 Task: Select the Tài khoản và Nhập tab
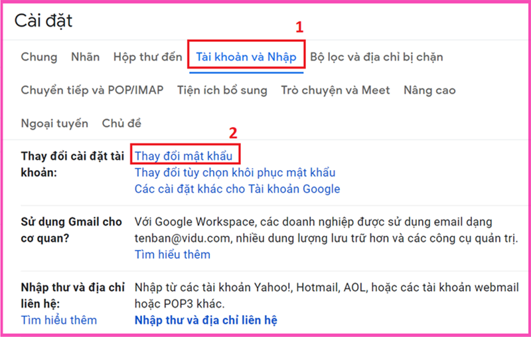click(246, 56)
